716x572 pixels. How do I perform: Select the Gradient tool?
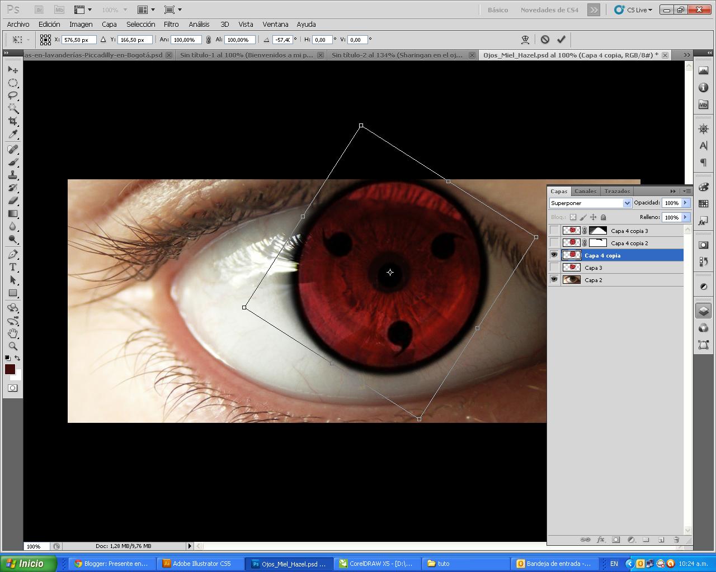[x=13, y=213]
